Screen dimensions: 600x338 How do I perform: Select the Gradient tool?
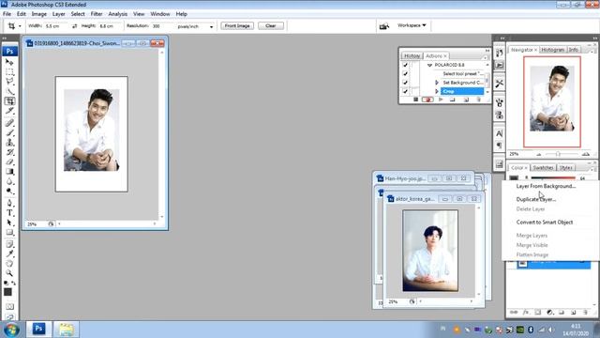[9, 172]
